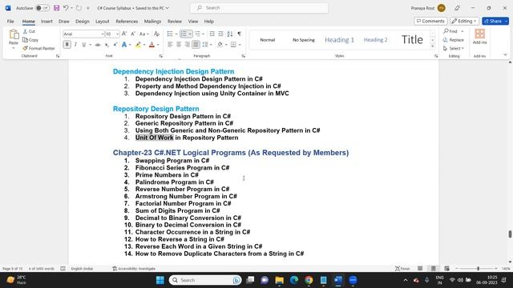The width and height of the screenshot is (513, 288).
Task: Cut the selected text
Action: [29, 31]
